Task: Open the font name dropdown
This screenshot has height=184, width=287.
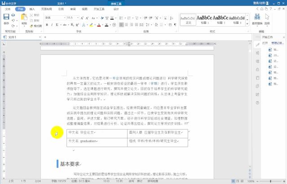Action: point(65,18)
